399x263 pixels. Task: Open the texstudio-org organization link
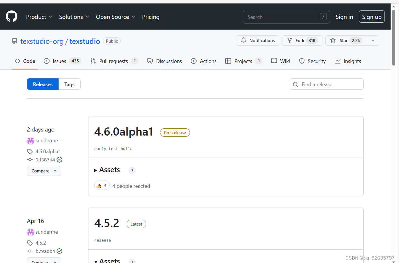[42, 41]
